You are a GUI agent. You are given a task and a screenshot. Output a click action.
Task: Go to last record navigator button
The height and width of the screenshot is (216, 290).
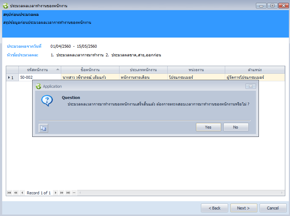click(68, 193)
